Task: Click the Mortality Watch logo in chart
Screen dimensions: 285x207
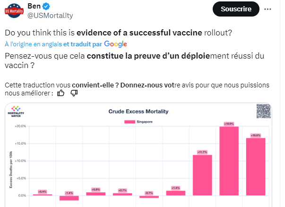Action: pyautogui.click(x=16, y=112)
